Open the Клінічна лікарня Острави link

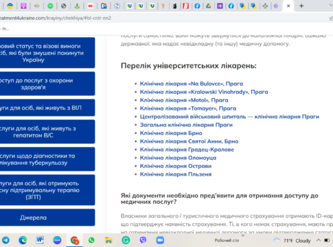tap(176, 166)
